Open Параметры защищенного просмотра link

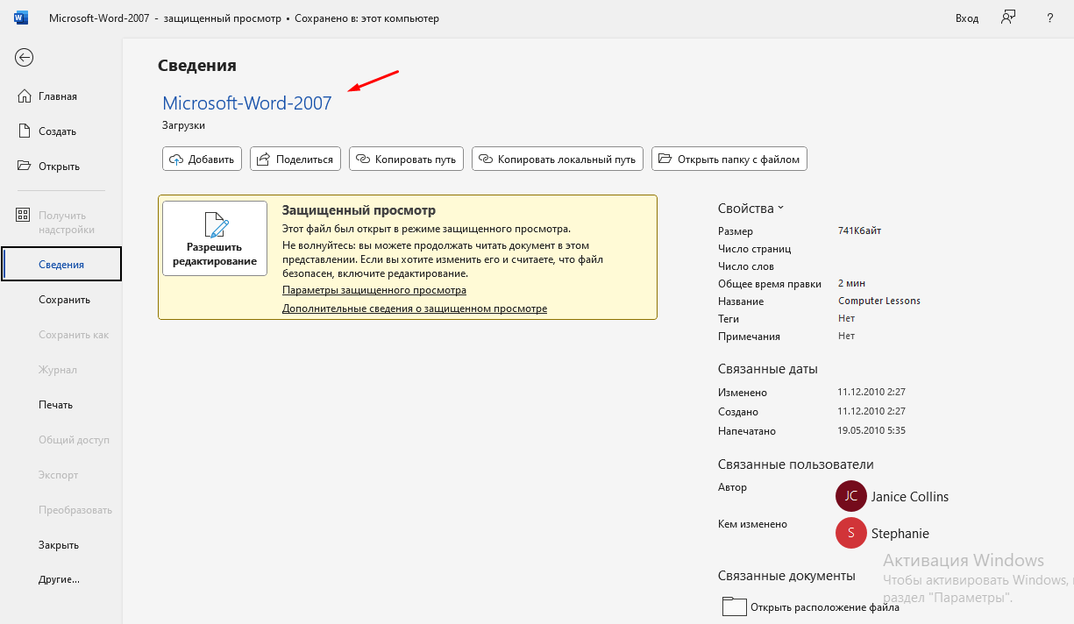[374, 290]
